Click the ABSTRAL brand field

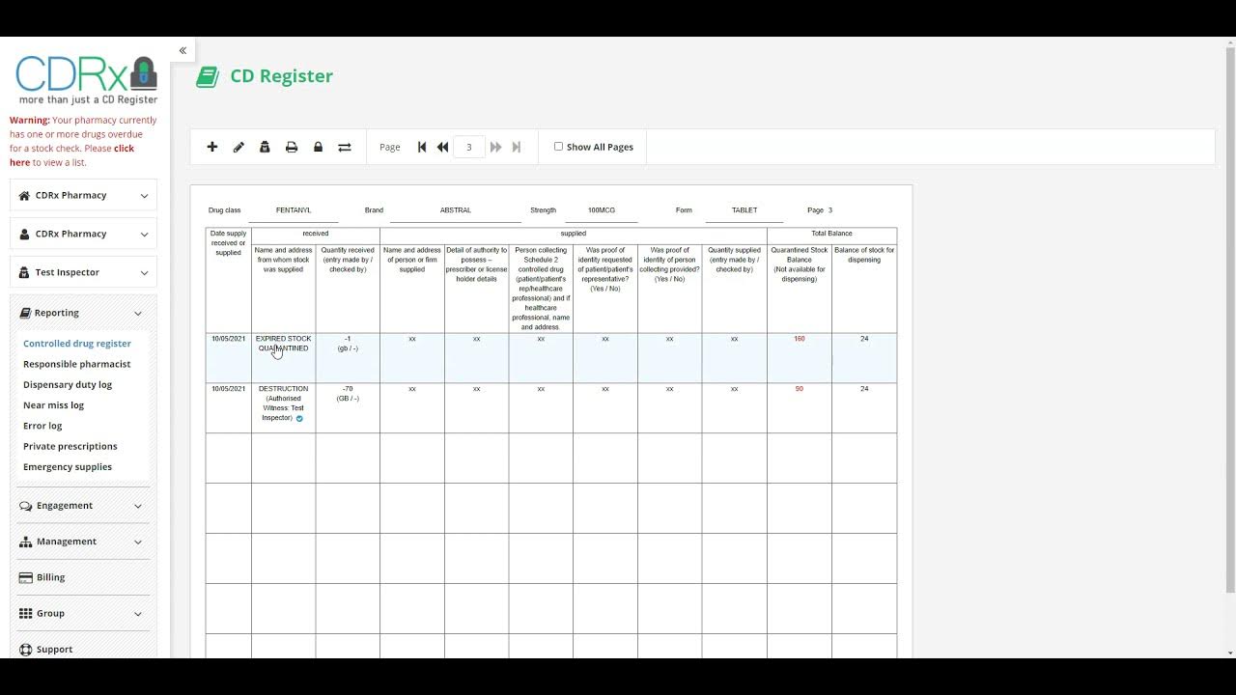(x=456, y=210)
